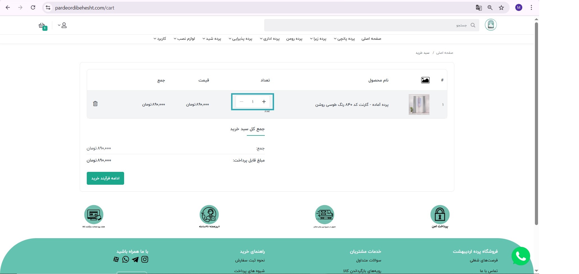579x274 pixels.
Task: Click the ادامه فرآیند خرید checkout button
Action: pos(106,178)
